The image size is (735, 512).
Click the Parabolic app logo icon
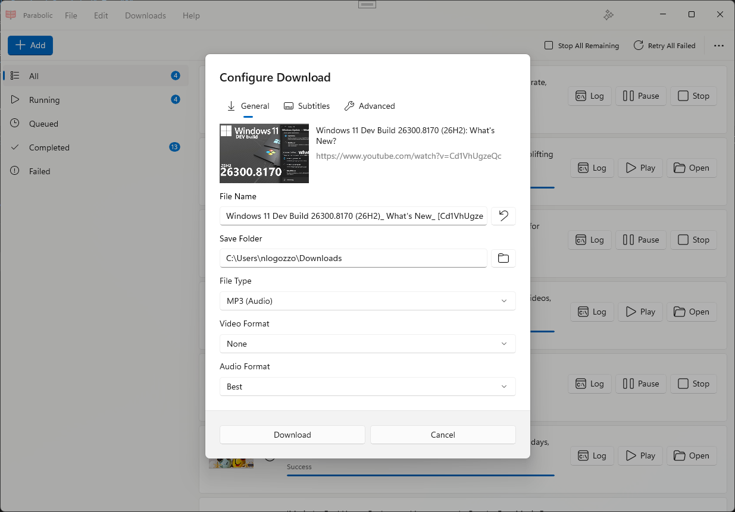click(x=11, y=15)
